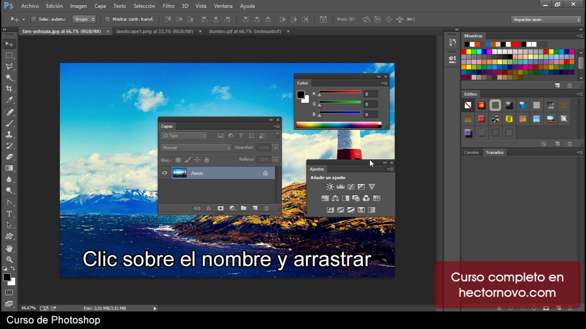586x329 pixels.
Task: Toggle lock transparent pixels in Capas
Action: coord(178,160)
